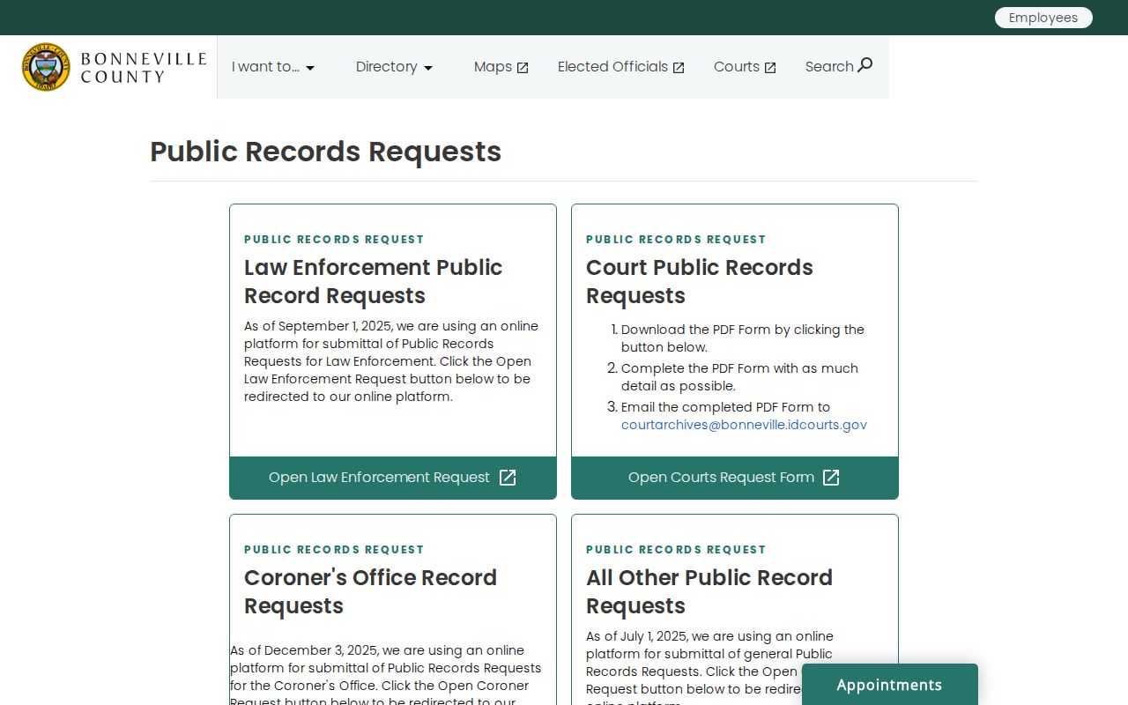This screenshot has height=705, width=1128.
Task: Open the 'I want to…' menu
Action: click(x=273, y=67)
